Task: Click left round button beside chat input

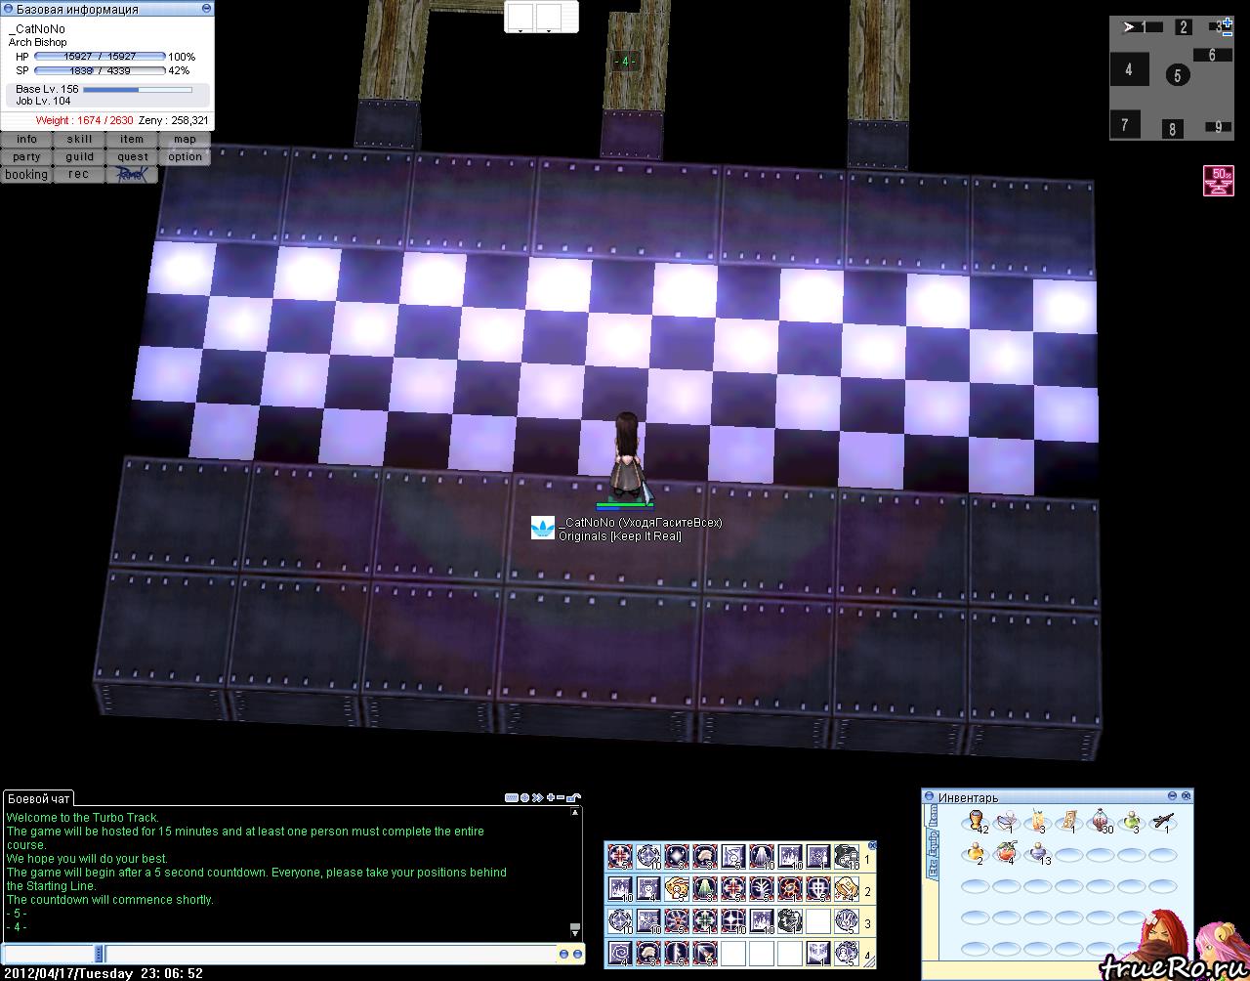Action: (x=563, y=954)
